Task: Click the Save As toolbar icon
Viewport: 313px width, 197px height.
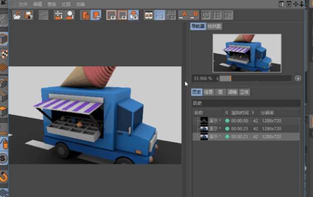Action: tap(29, 15)
